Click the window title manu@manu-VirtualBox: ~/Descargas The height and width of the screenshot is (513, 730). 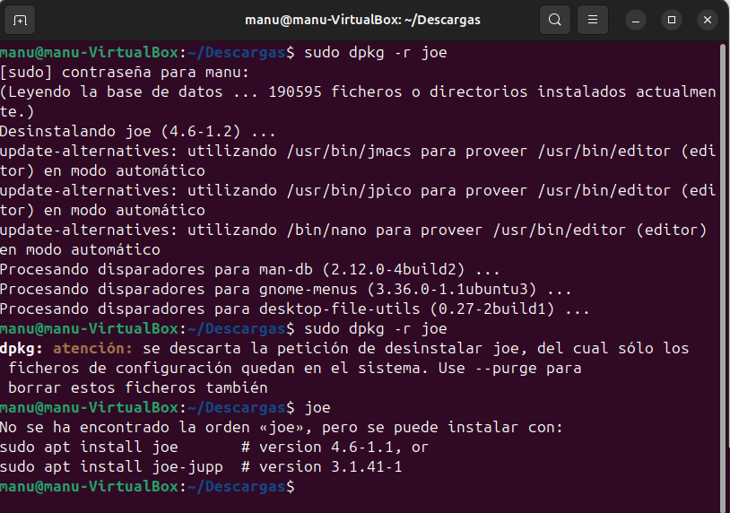pos(362,20)
